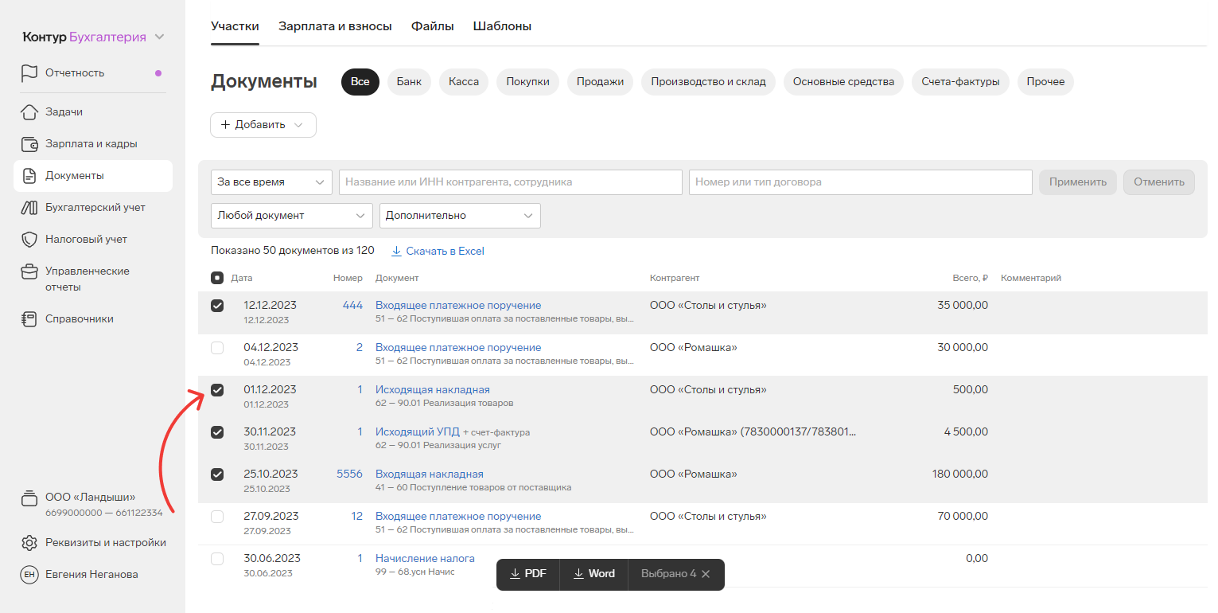
Task: Select the Основные средства chip
Action: pyautogui.click(x=843, y=82)
